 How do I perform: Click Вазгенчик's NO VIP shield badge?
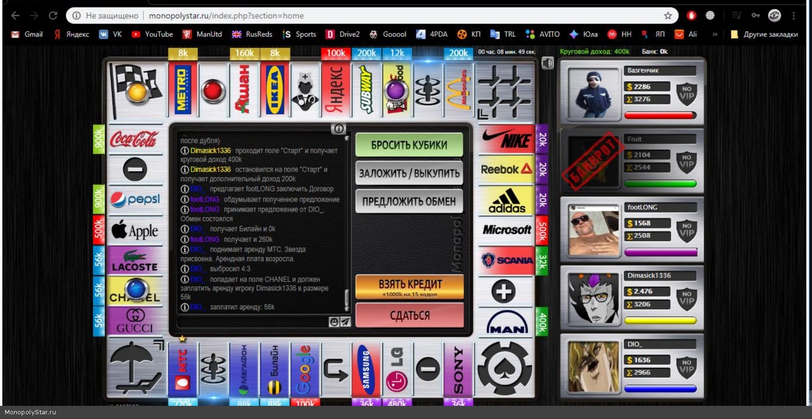point(687,93)
